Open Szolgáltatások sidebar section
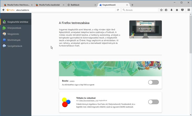Image resolution: width=192 pixels, height=116 pixels. coord(16,46)
